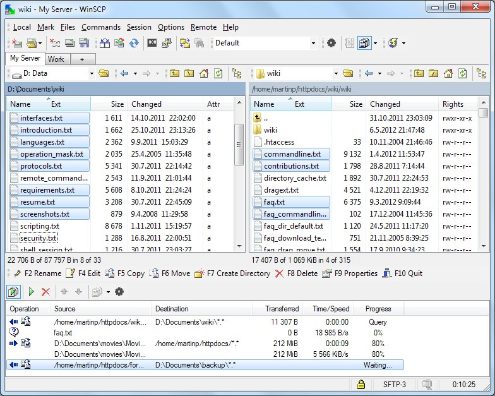
Task: Click the local panel vertical scrollbar thumb
Action: coord(239,145)
